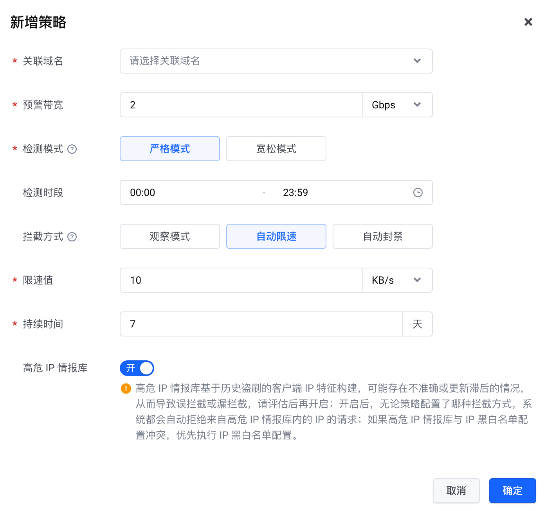Click the 确定 button

coord(513,491)
